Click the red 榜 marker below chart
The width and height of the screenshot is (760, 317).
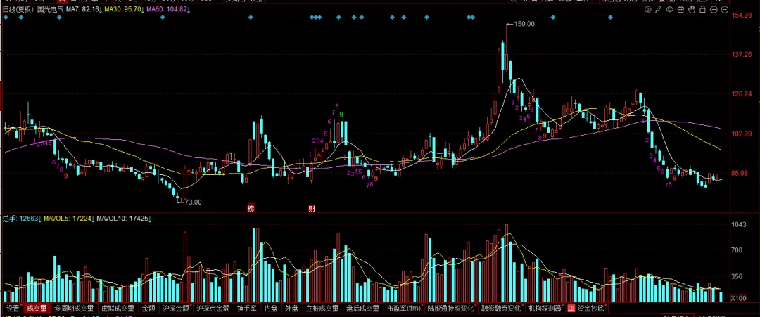click(251, 209)
